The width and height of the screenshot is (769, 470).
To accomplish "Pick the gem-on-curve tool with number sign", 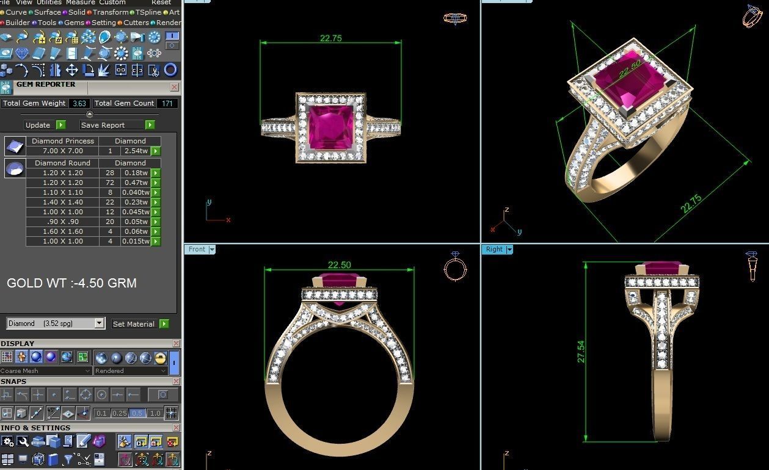I will click(x=56, y=37).
